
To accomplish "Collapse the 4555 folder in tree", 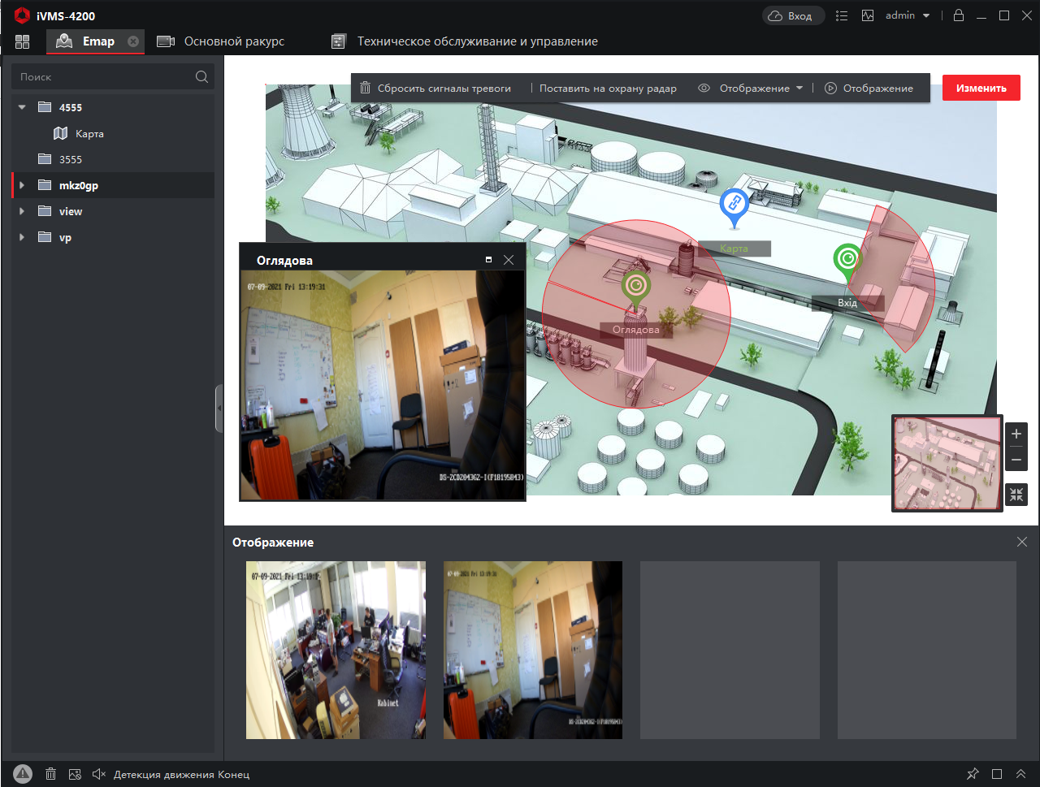I will [x=22, y=107].
